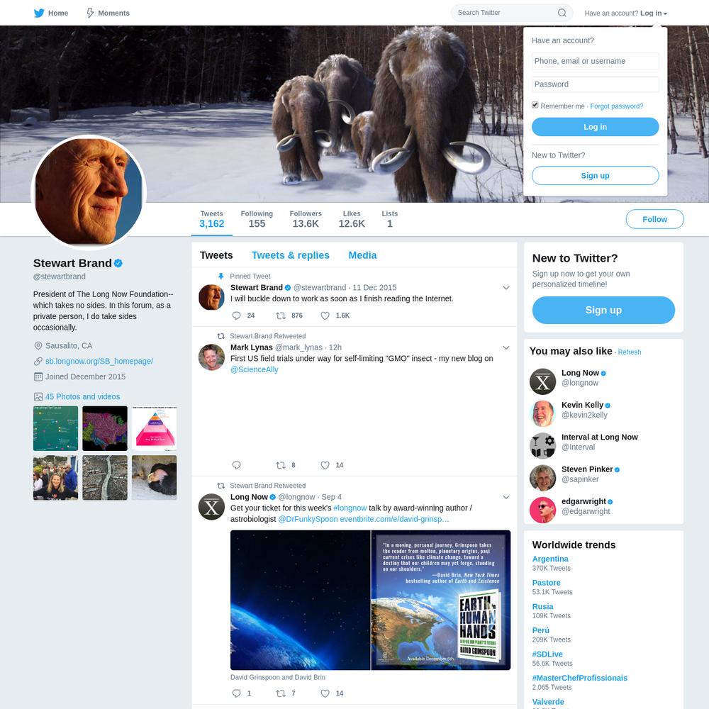Open sb.longnow.org/SB_homepage/ link
This screenshot has width=709, height=709.
tap(99, 362)
